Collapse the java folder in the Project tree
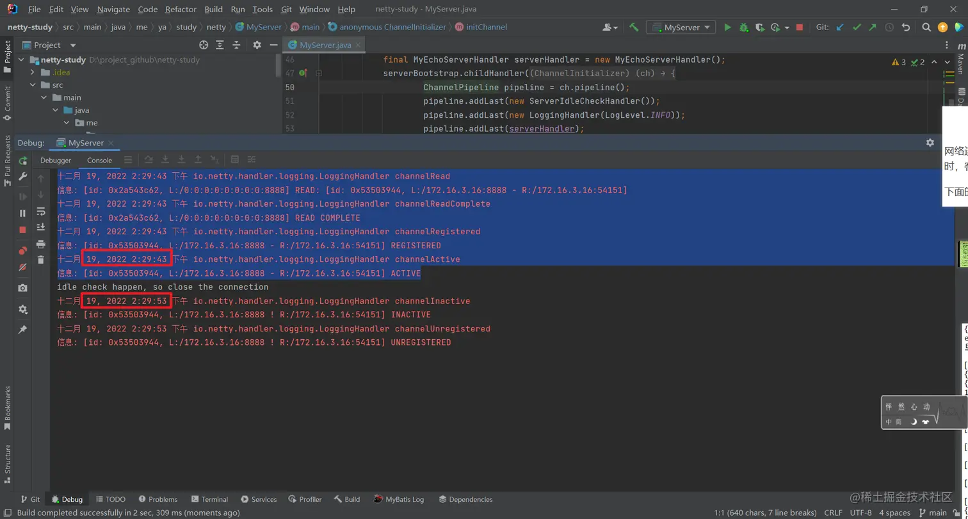Screen dimensions: 968x519 click(x=55, y=110)
